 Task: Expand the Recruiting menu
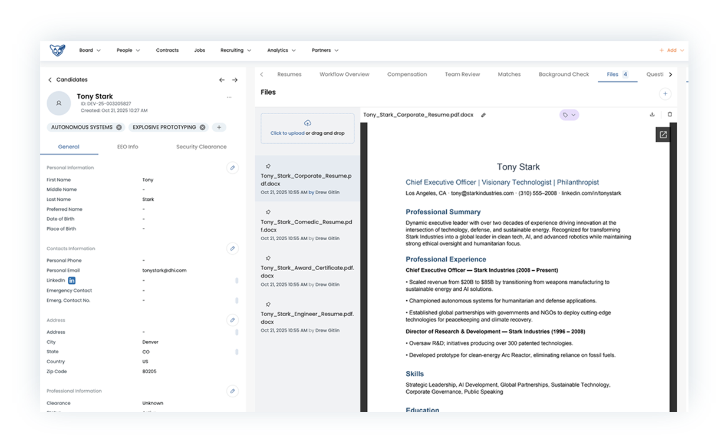click(235, 50)
